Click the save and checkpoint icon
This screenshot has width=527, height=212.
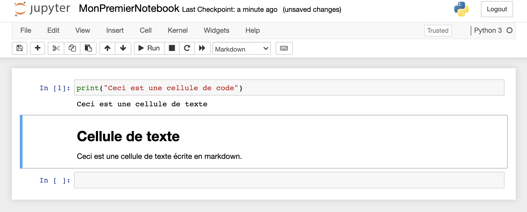(20, 48)
